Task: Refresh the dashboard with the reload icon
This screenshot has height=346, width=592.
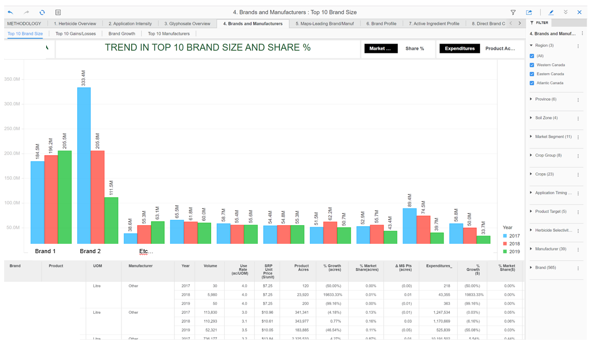Action: coord(43,12)
